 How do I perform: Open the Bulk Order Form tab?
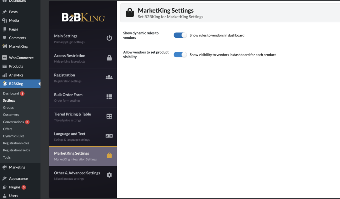point(83,98)
